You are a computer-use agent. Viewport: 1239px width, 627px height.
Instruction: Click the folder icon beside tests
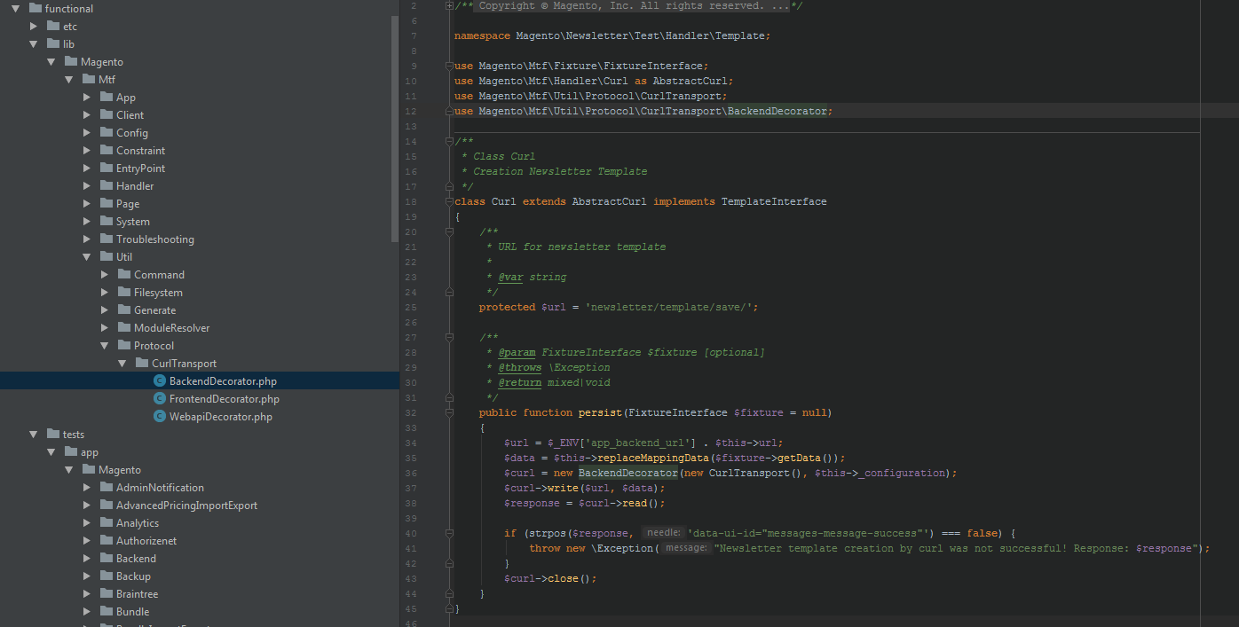52,435
